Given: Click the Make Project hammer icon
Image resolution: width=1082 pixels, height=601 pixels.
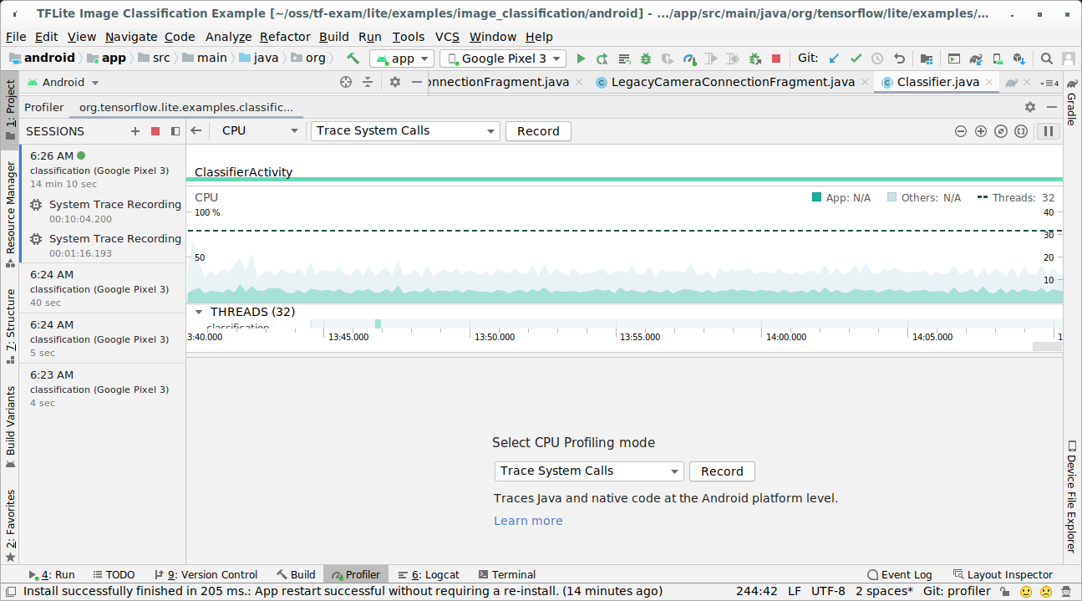Looking at the screenshot, I should pyautogui.click(x=353, y=59).
